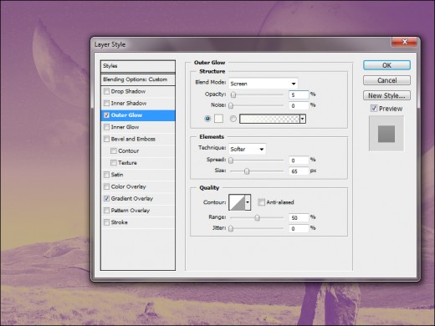Enable the Bevel and Emboss checkbox
Image resolution: width=435 pixels, height=326 pixels.
pyautogui.click(x=106, y=139)
